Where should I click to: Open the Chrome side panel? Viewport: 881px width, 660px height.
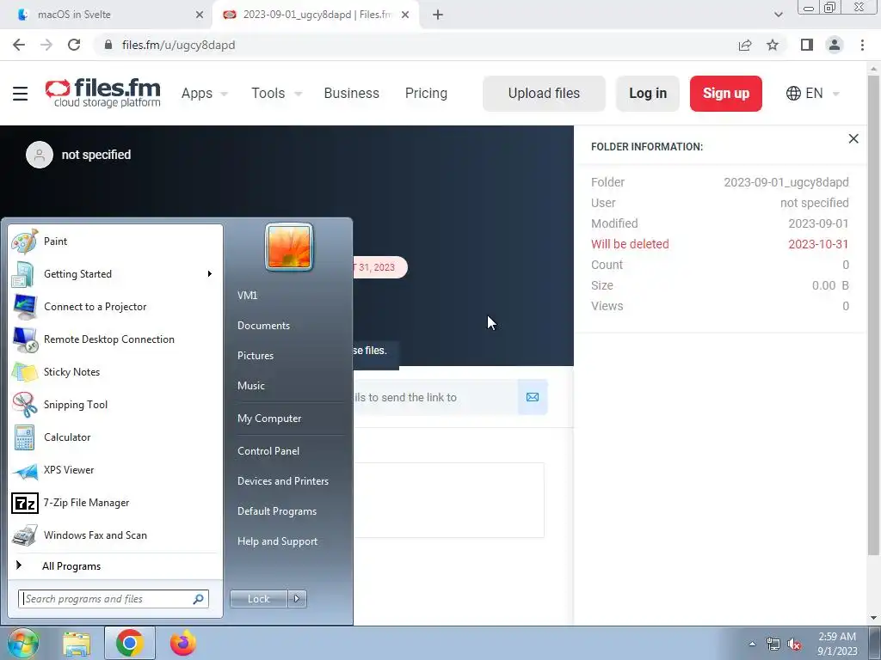click(807, 45)
